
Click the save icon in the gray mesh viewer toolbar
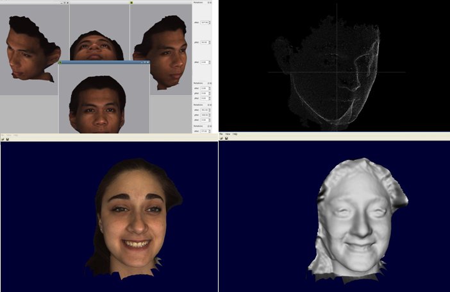226,138
